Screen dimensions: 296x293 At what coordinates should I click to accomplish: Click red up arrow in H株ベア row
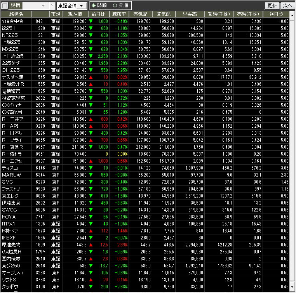tap(91, 231)
